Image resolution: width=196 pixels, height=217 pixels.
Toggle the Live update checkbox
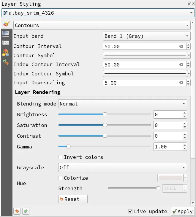click(x=130, y=211)
